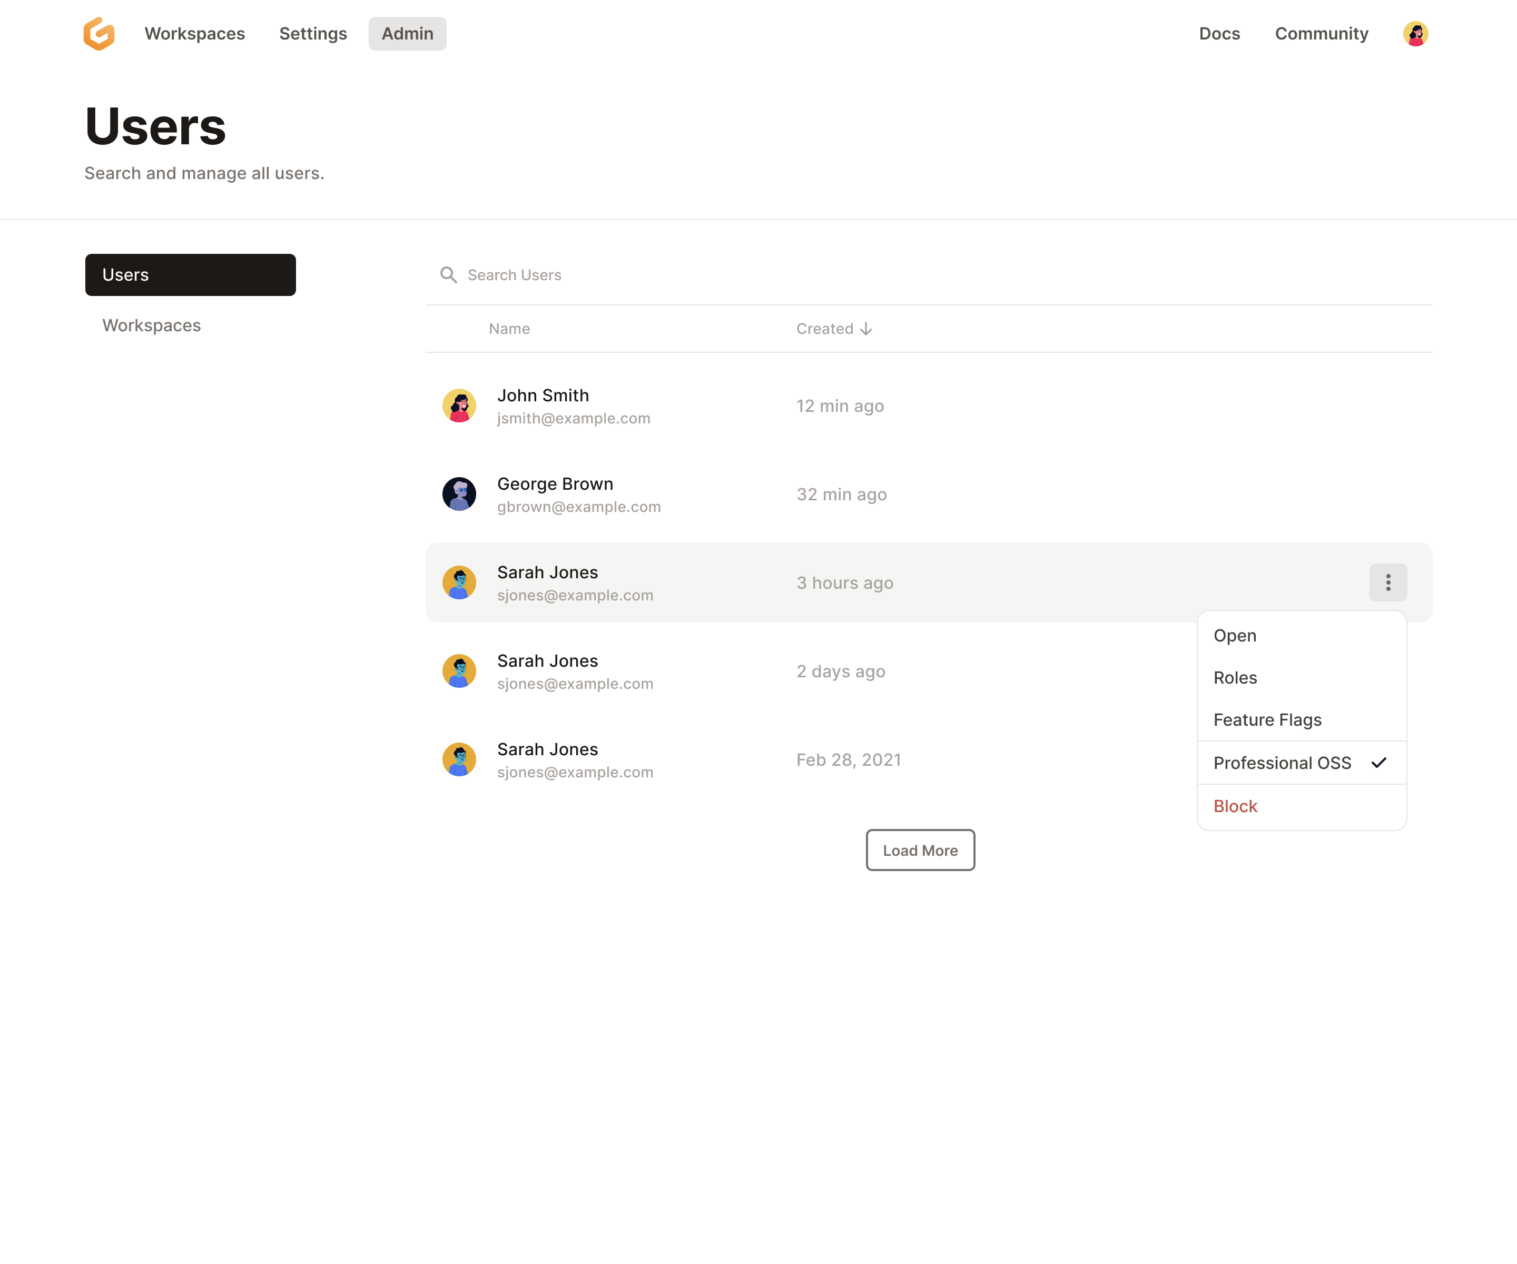Toggle the Professional OSS checkmark option

coord(1302,763)
